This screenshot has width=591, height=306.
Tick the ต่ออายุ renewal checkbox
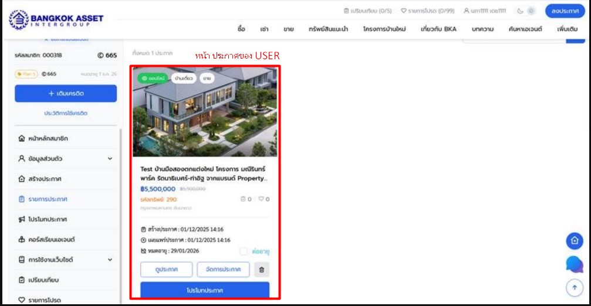(244, 251)
